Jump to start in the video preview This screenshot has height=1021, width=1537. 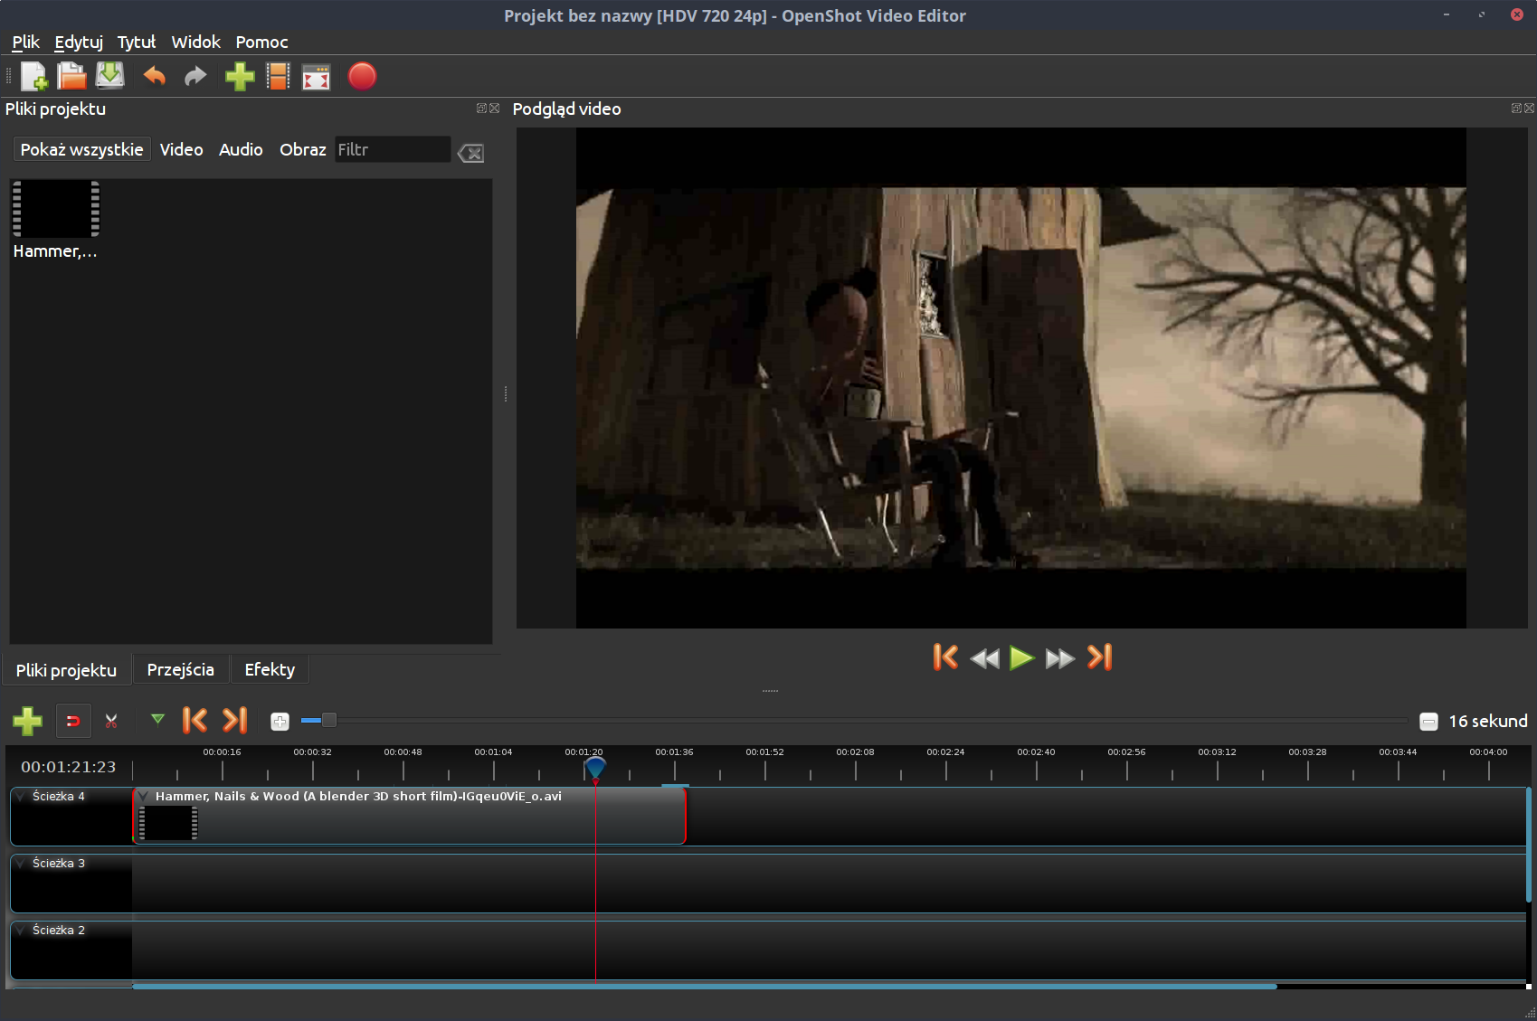pos(945,657)
